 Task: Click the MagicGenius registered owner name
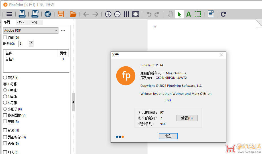176,73
